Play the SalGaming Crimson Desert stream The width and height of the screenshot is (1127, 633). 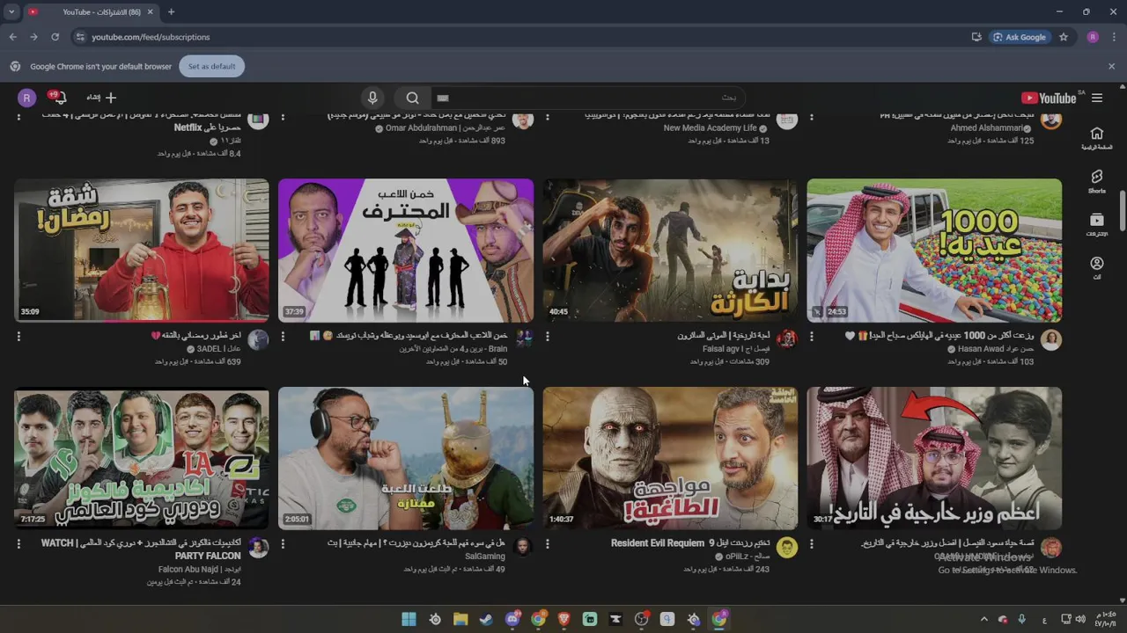406,459
